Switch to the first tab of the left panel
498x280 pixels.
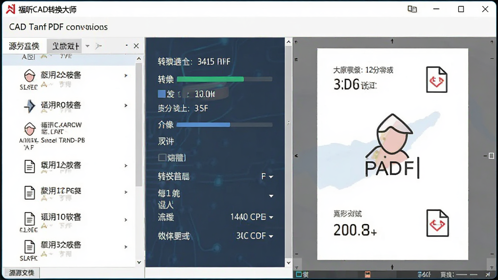click(24, 46)
